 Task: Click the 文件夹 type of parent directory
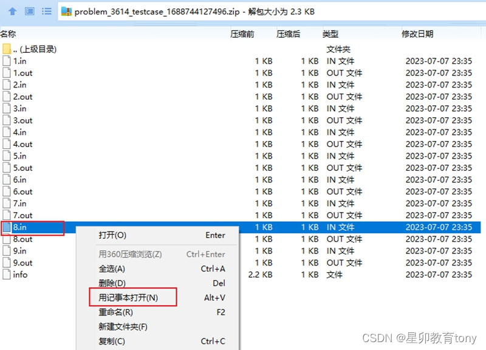[x=338, y=49]
